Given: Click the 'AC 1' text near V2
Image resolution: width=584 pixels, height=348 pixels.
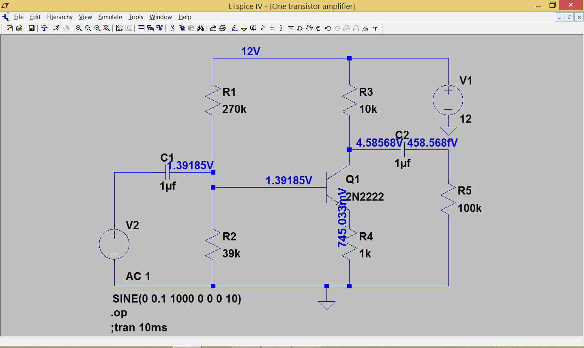Looking at the screenshot, I should (x=138, y=277).
